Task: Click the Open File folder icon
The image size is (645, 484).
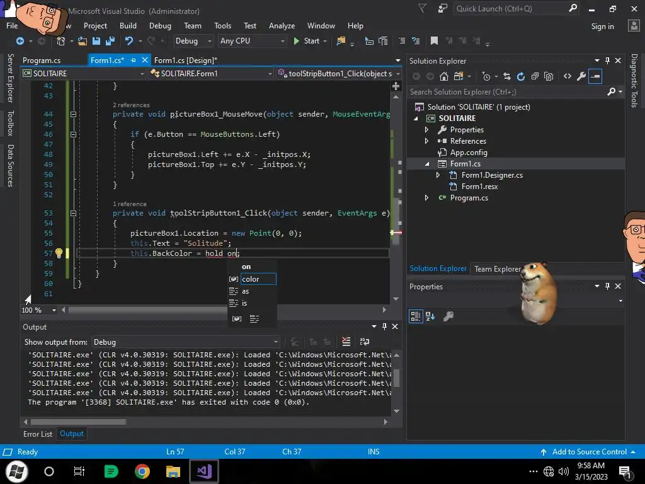Action: click(x=83, y=41)
